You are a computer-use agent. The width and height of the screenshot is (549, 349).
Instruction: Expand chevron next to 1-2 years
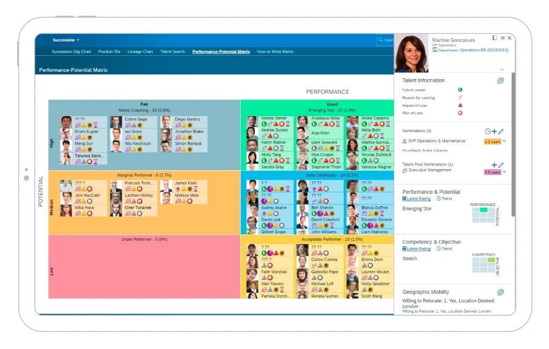pyautogui.click(x=504, y=141)
